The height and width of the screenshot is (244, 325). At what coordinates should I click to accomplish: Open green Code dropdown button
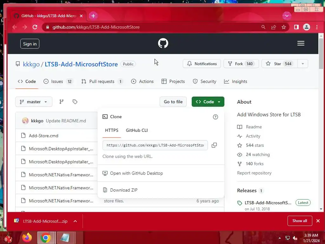pyautogui.click(x=208, y=102)
